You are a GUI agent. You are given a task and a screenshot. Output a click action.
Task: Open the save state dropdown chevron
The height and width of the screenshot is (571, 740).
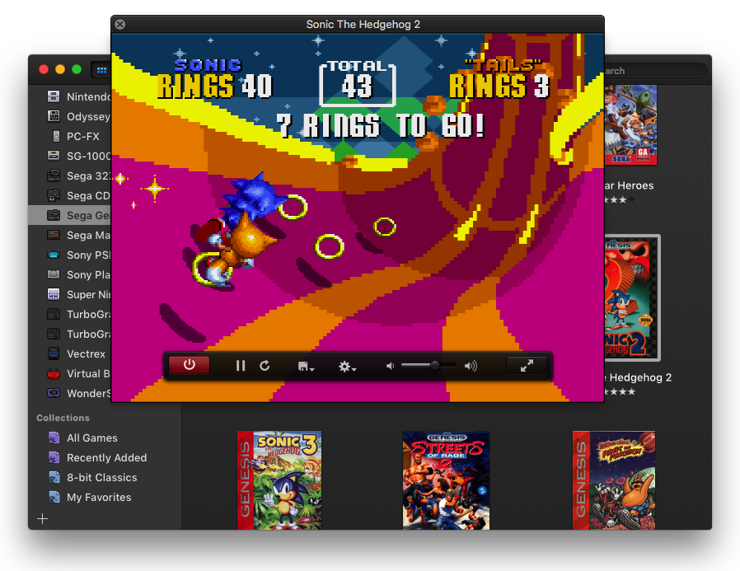click(x=312, y=368)
